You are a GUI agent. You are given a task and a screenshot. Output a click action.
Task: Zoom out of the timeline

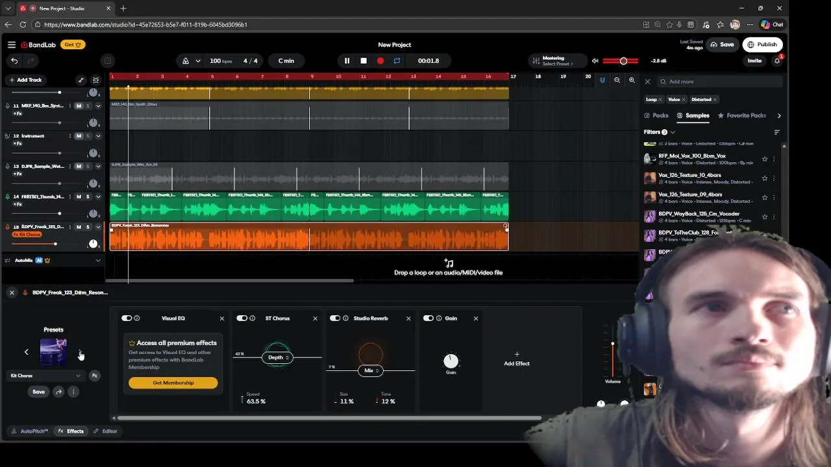617,80
